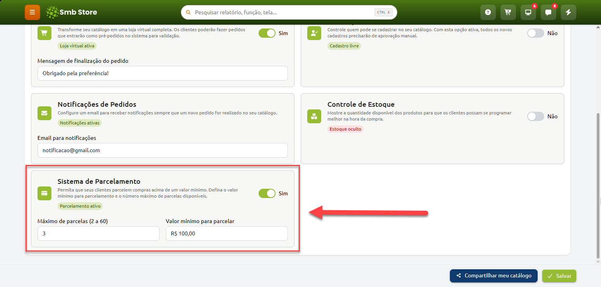The width and height of the screenshot is (601, 287).
Task: Click the Salvar button
Action: click(x=559, y=276)
